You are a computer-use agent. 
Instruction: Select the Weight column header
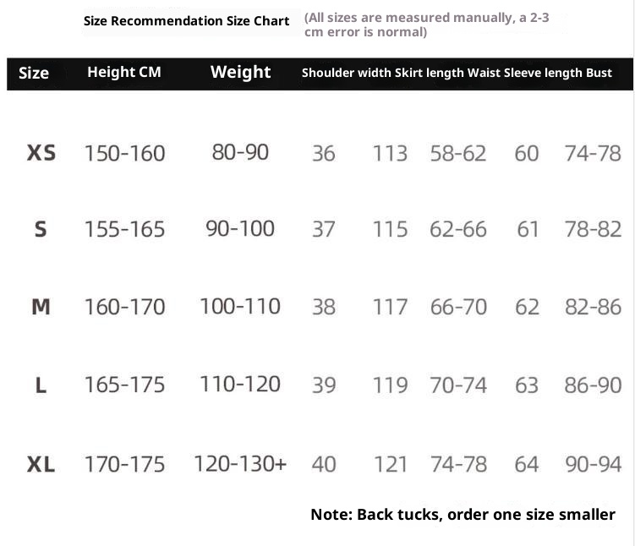[240, 72]
